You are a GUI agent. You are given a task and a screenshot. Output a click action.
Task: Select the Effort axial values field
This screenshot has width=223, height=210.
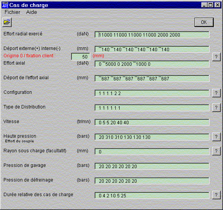152,64
